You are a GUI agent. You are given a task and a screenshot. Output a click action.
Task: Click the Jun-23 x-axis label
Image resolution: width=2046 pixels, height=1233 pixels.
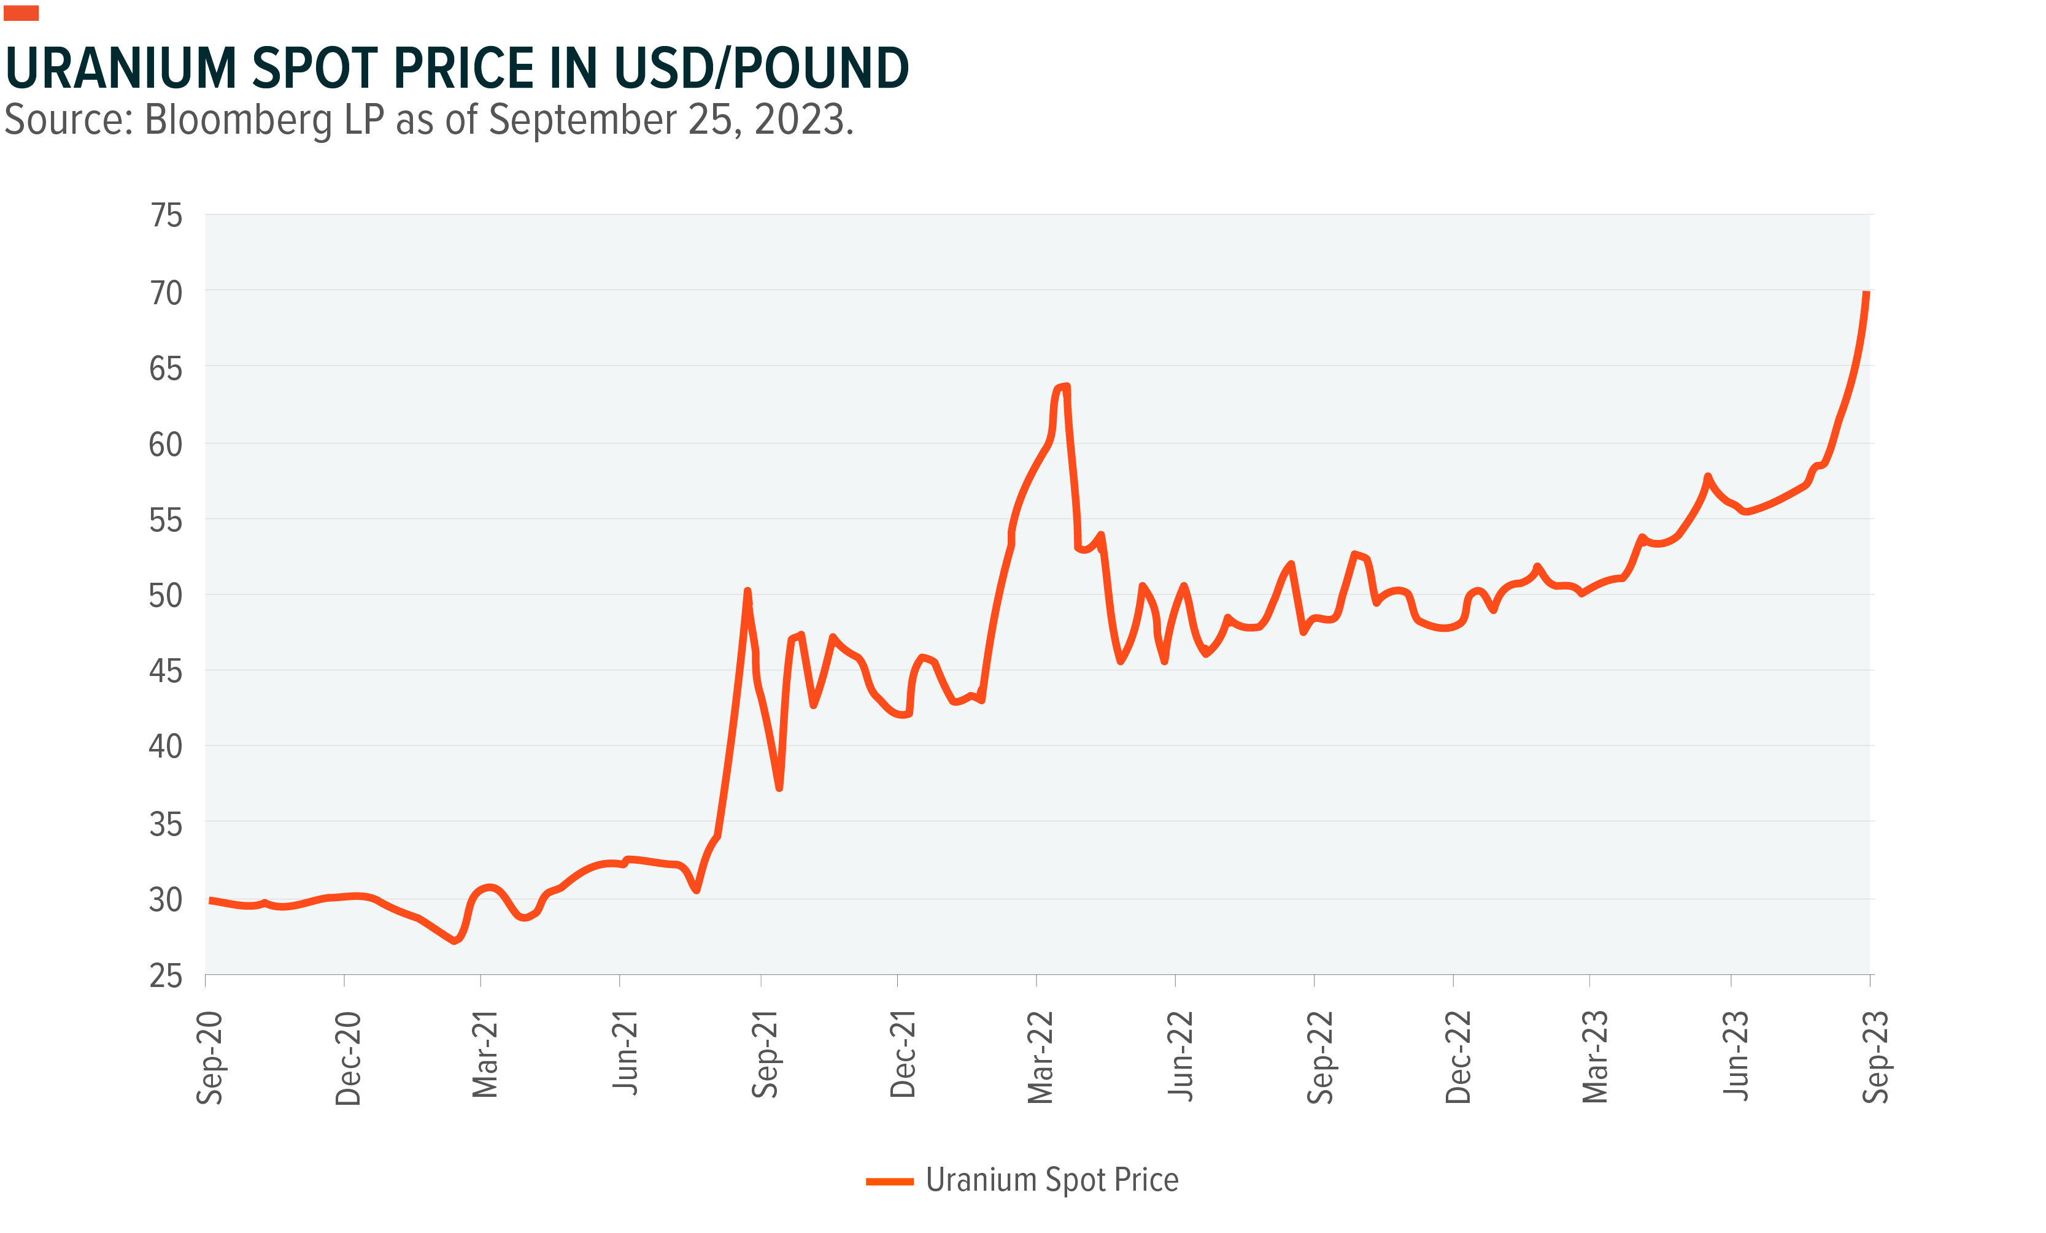(x=1735, y=1055)
